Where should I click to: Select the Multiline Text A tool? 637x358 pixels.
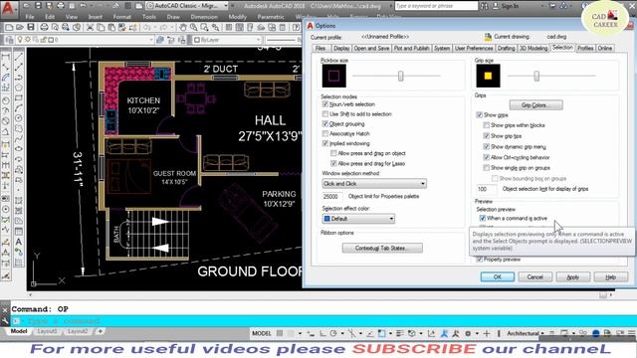[x=18, y=242]
